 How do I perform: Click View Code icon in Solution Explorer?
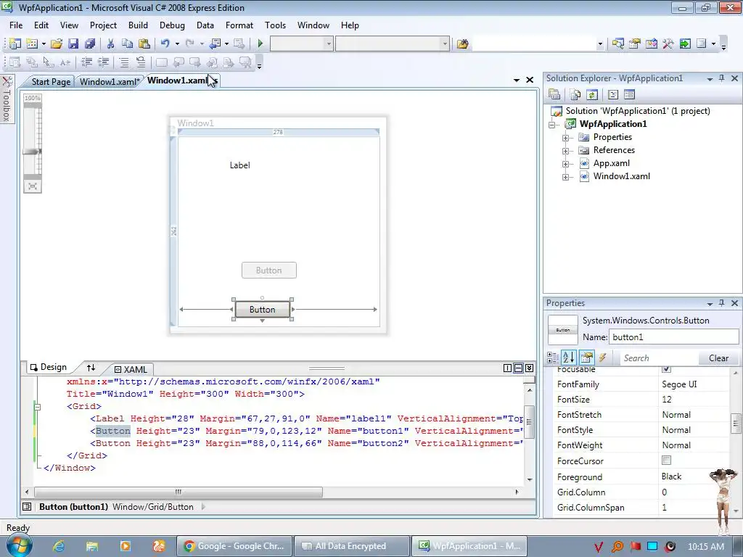[612, 95]
